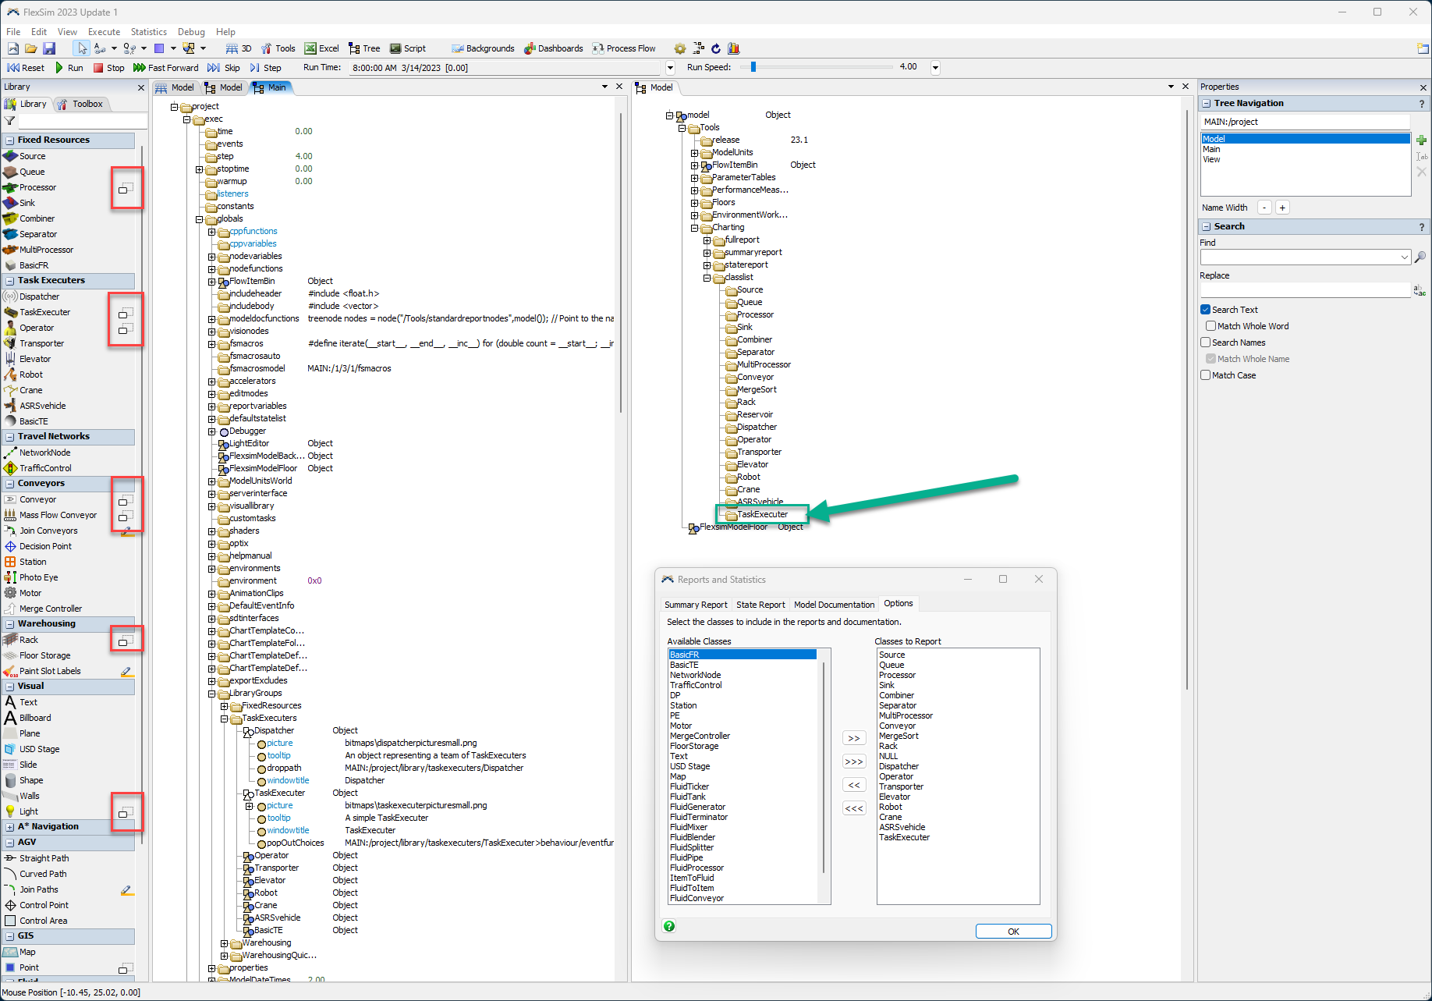1432x1001 pixels.
Task: Open the Script console
Action: [408, 48]
